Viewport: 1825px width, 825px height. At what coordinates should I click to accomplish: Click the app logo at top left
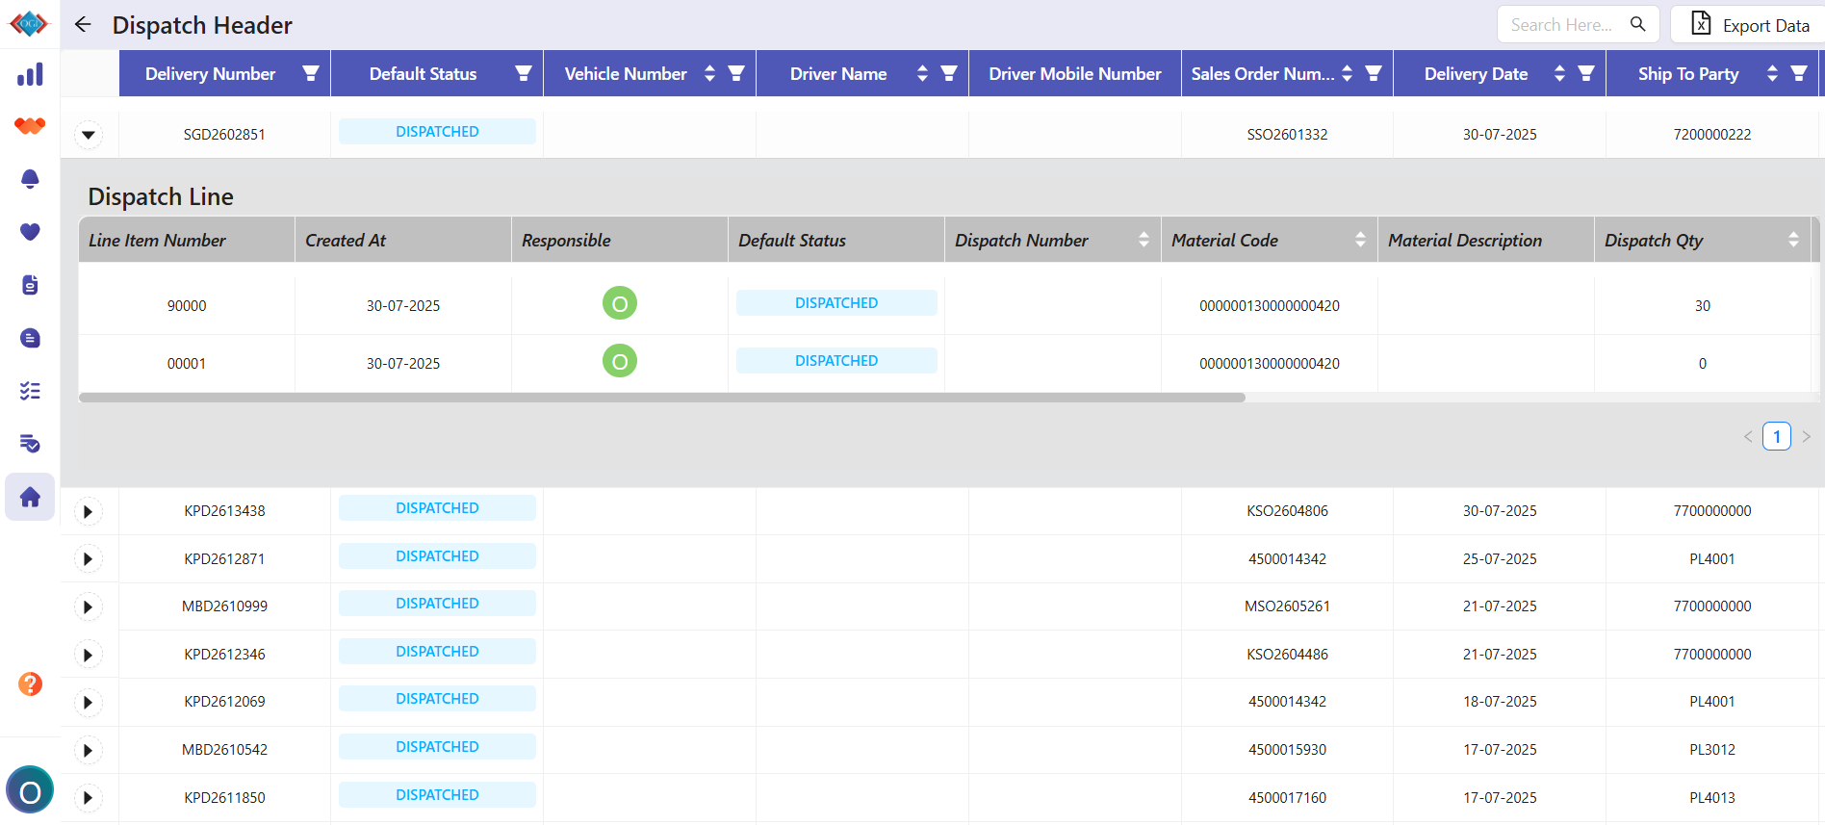click(29, 23)
